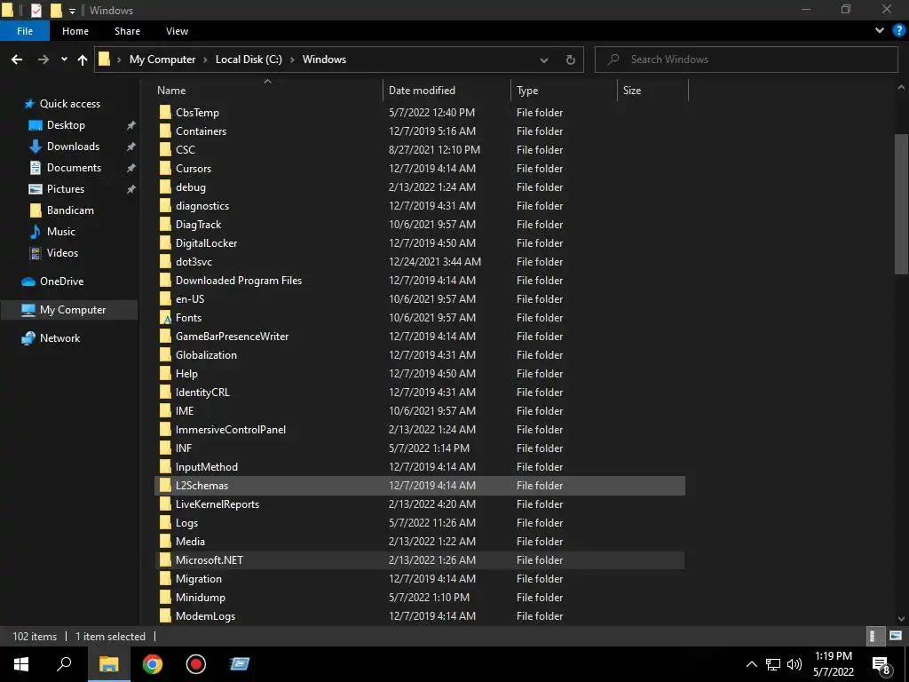
Task: Open the Windows Start menu
Action: (x=21, y=664)
